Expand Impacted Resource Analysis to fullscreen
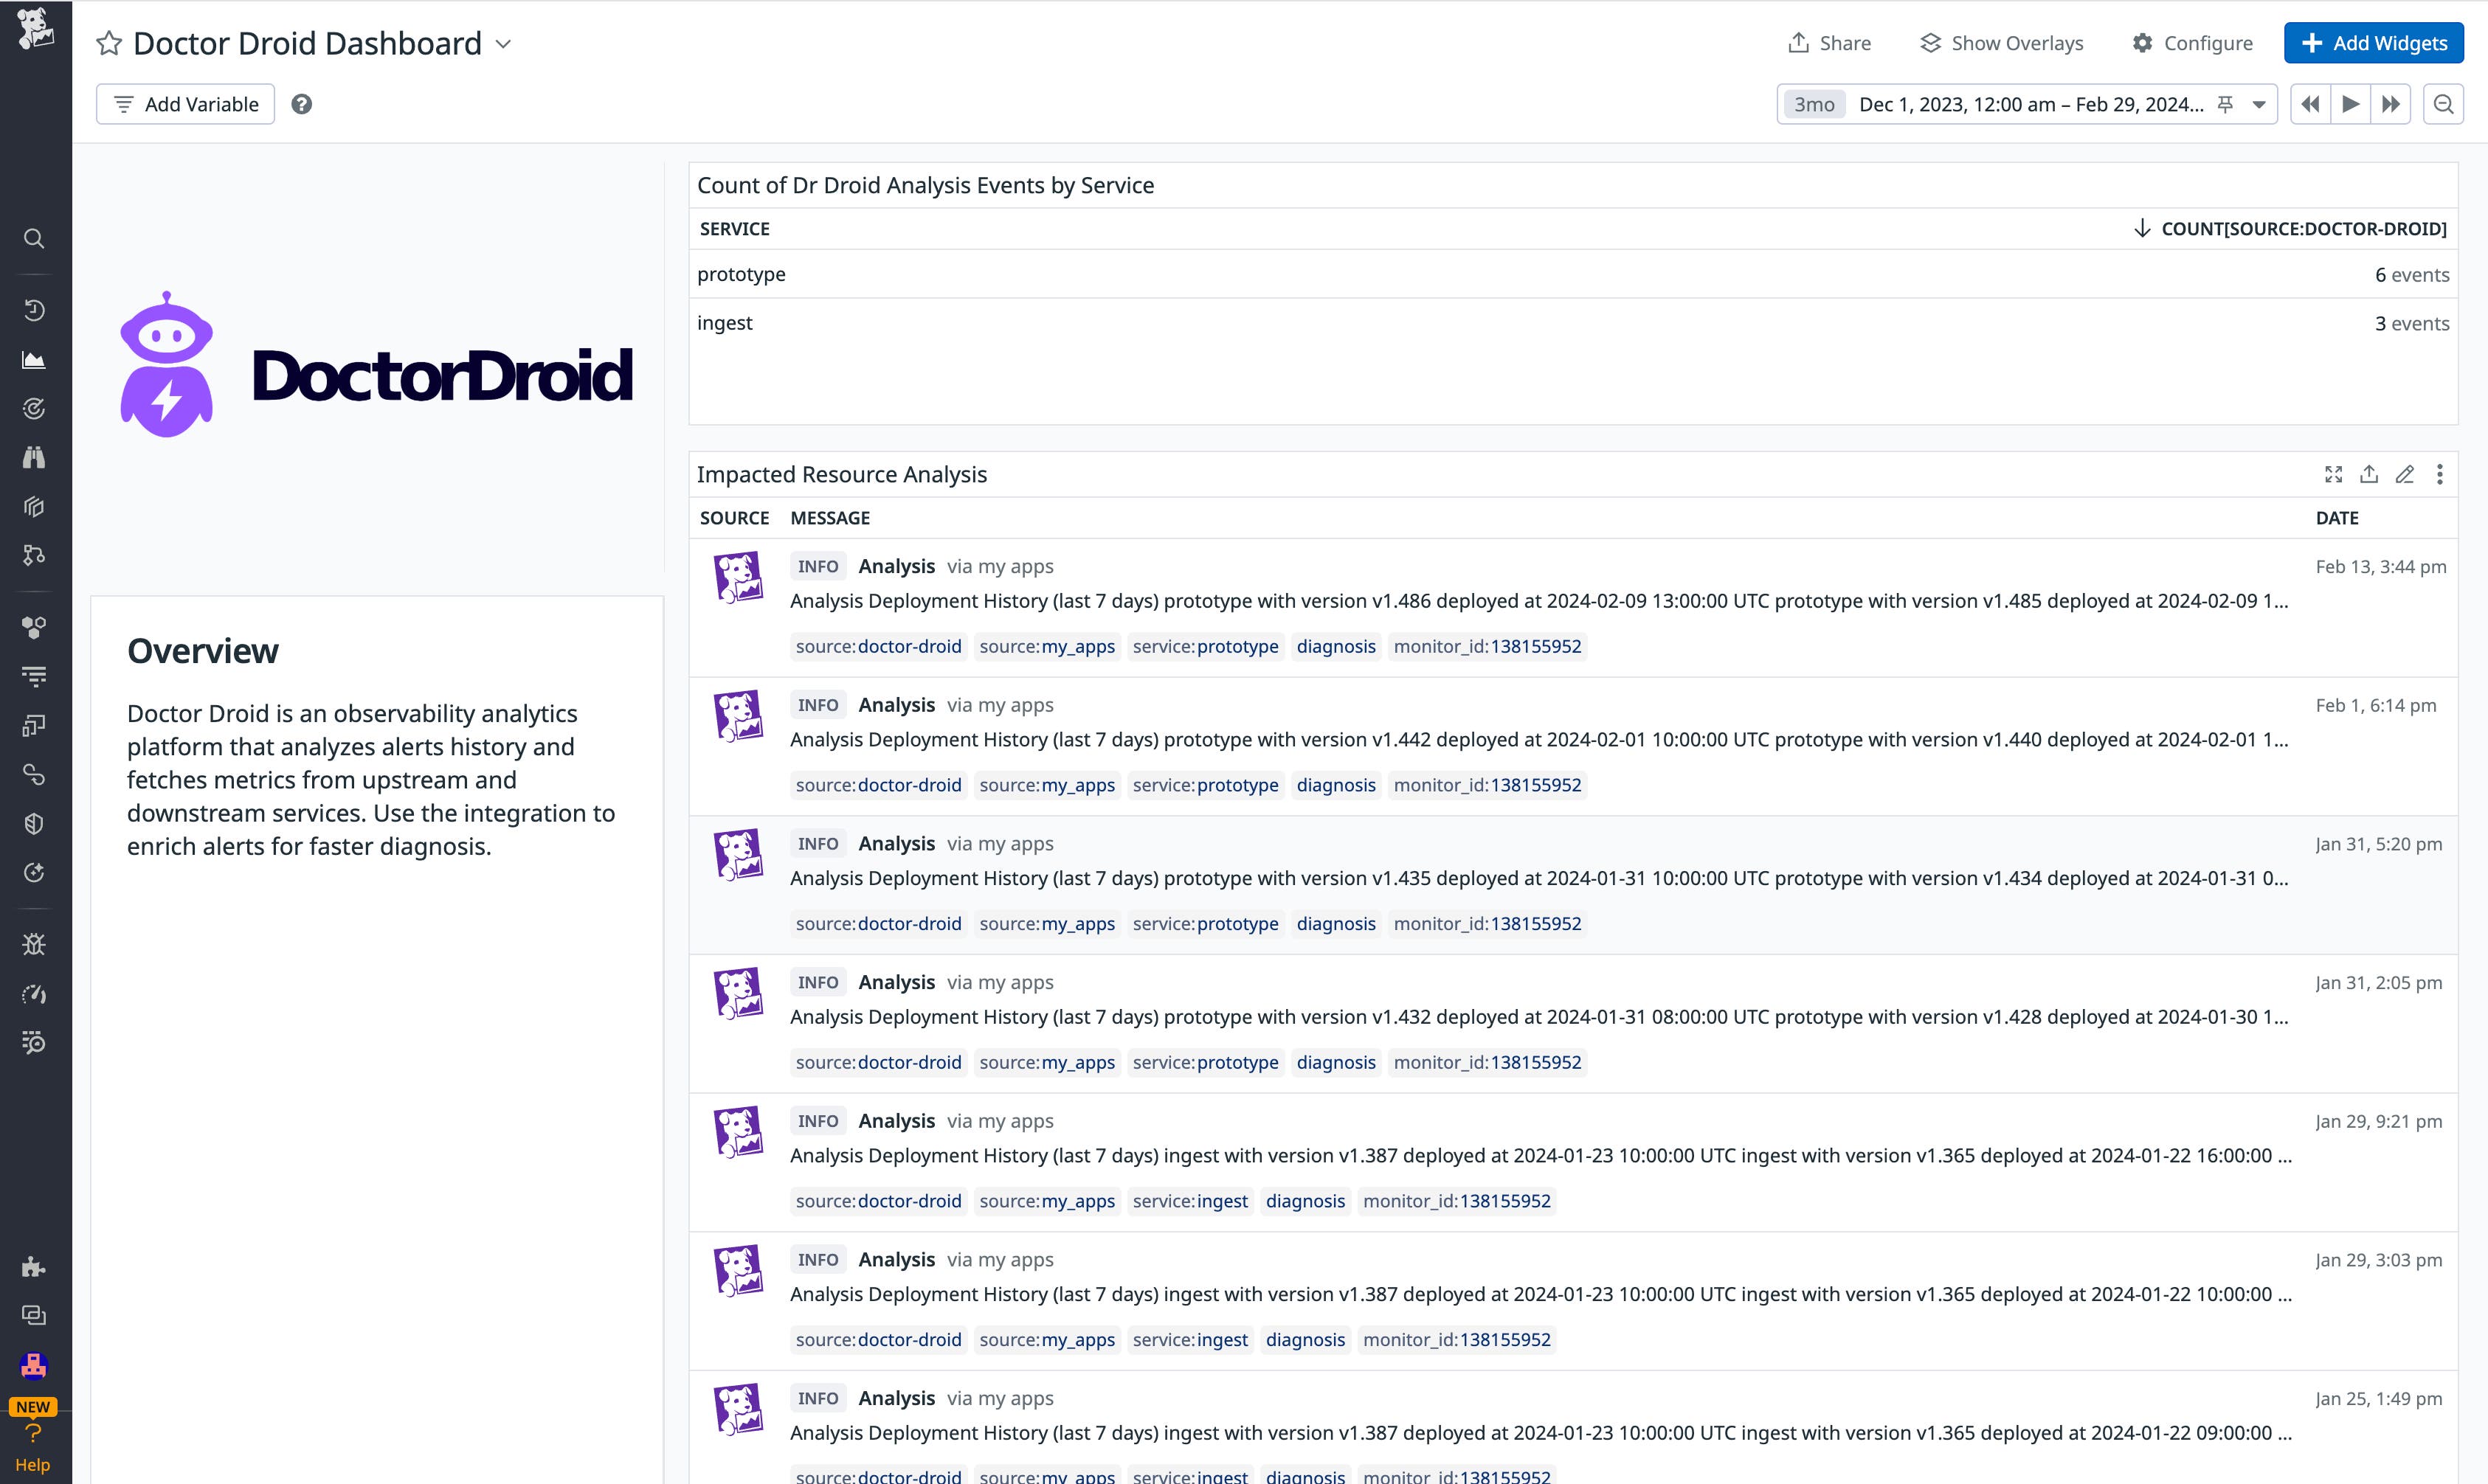Viewport: 2488px width, 1484px height. (x=2334, y=475)
